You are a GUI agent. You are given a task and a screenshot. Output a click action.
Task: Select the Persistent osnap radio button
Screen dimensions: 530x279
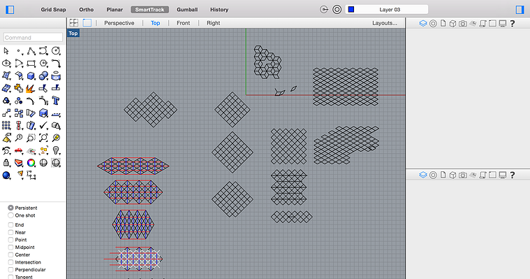click(10, 208)
